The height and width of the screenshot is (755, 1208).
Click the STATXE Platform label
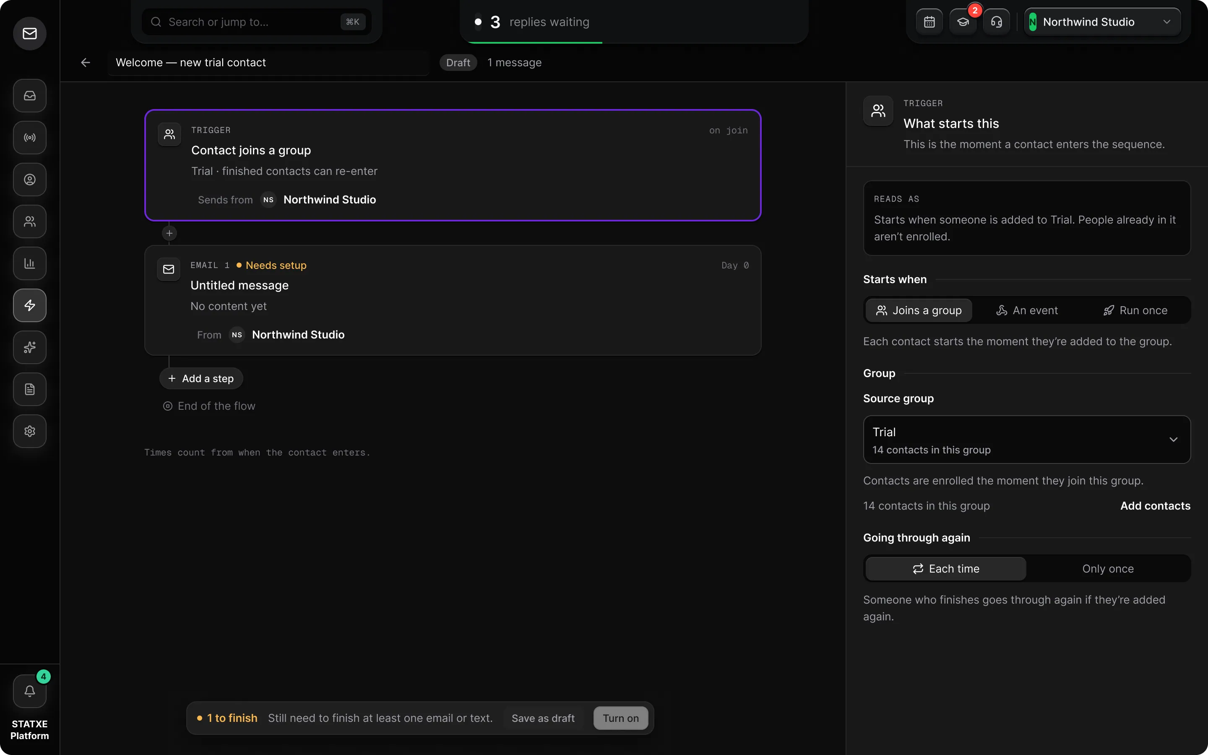point(29,729)
